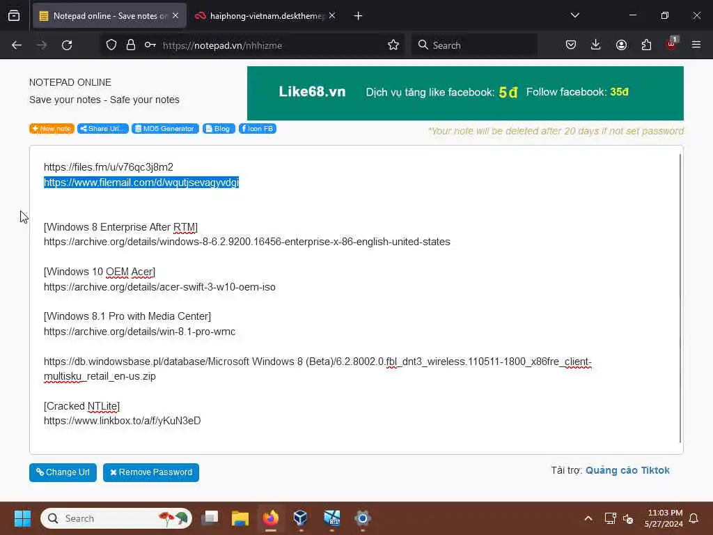This screenshot has width=713, height=535.
Task: Go forward to the next page
Action: point(41,45)
